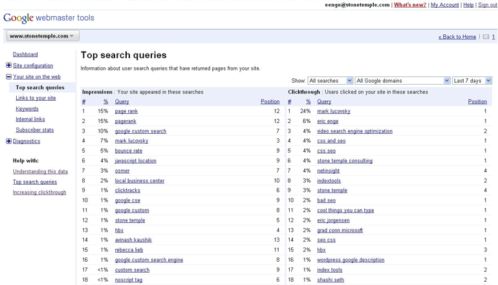The image size is (498, 285).
Task: Click the What's new? link
Action: [x=410, y=5]
